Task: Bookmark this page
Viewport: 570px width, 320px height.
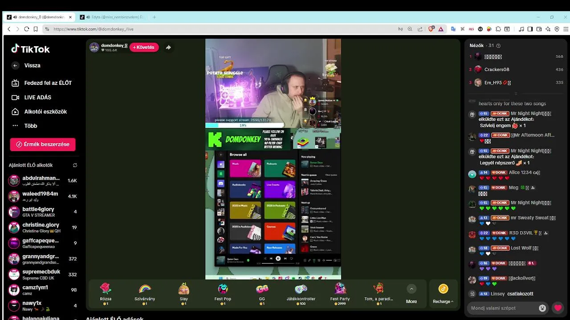Action: click(36, 29)
